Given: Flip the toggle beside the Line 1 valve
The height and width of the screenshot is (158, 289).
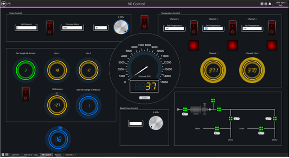Looking at the screenshot, I should [237, 119].
